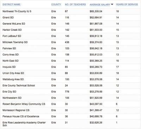Viewport: 141px width, 129px height.
Task: Click years of service 1 for Erie Rise
Action: (117, 123)
